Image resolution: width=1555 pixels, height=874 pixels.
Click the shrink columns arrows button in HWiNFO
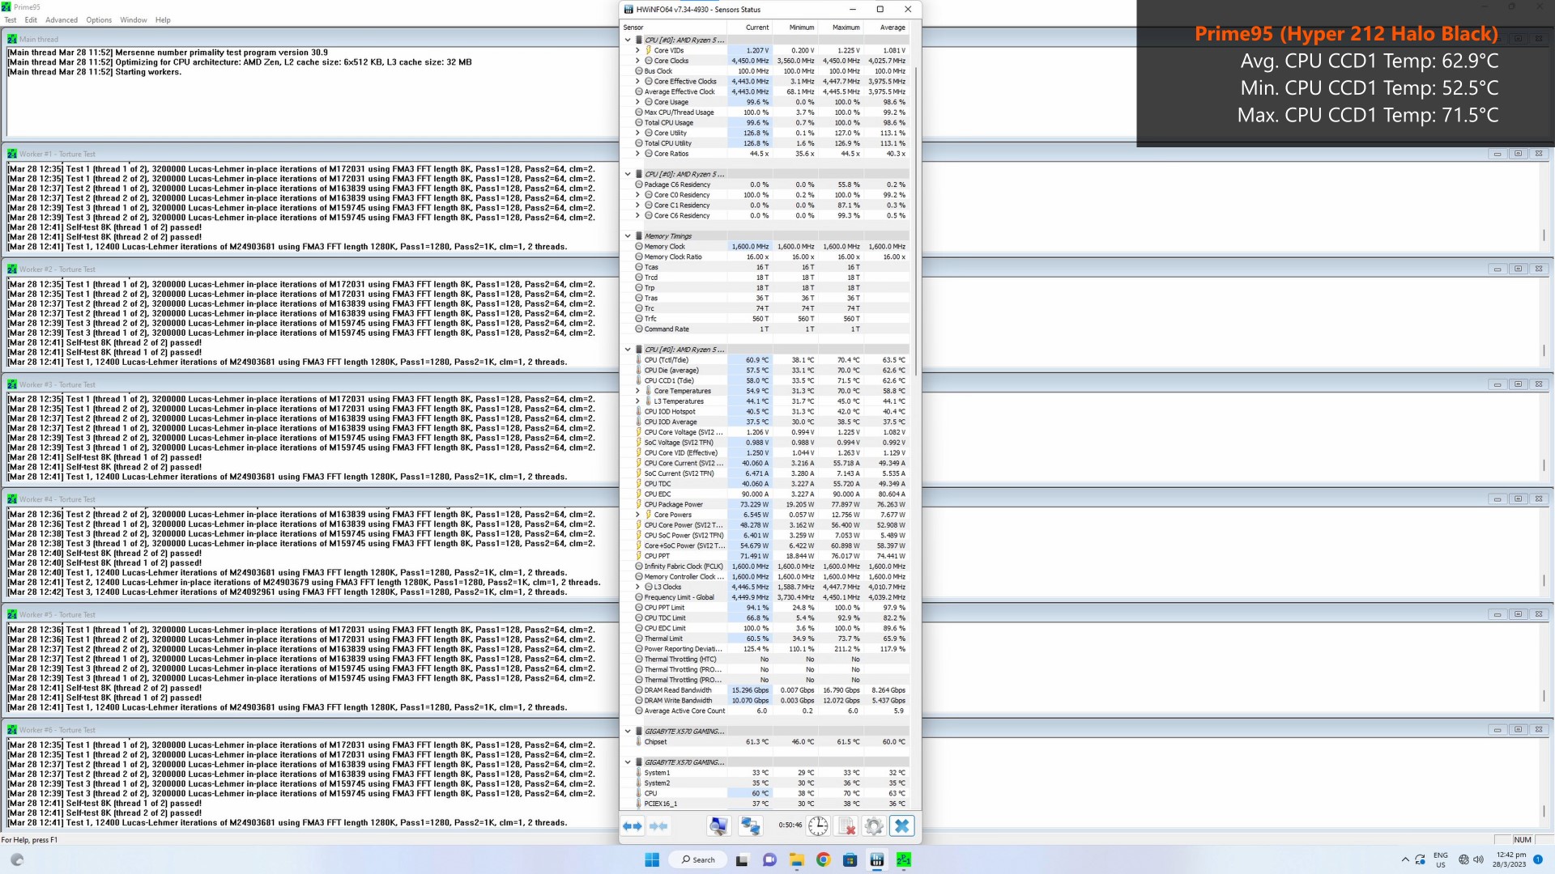pos(659,825)
